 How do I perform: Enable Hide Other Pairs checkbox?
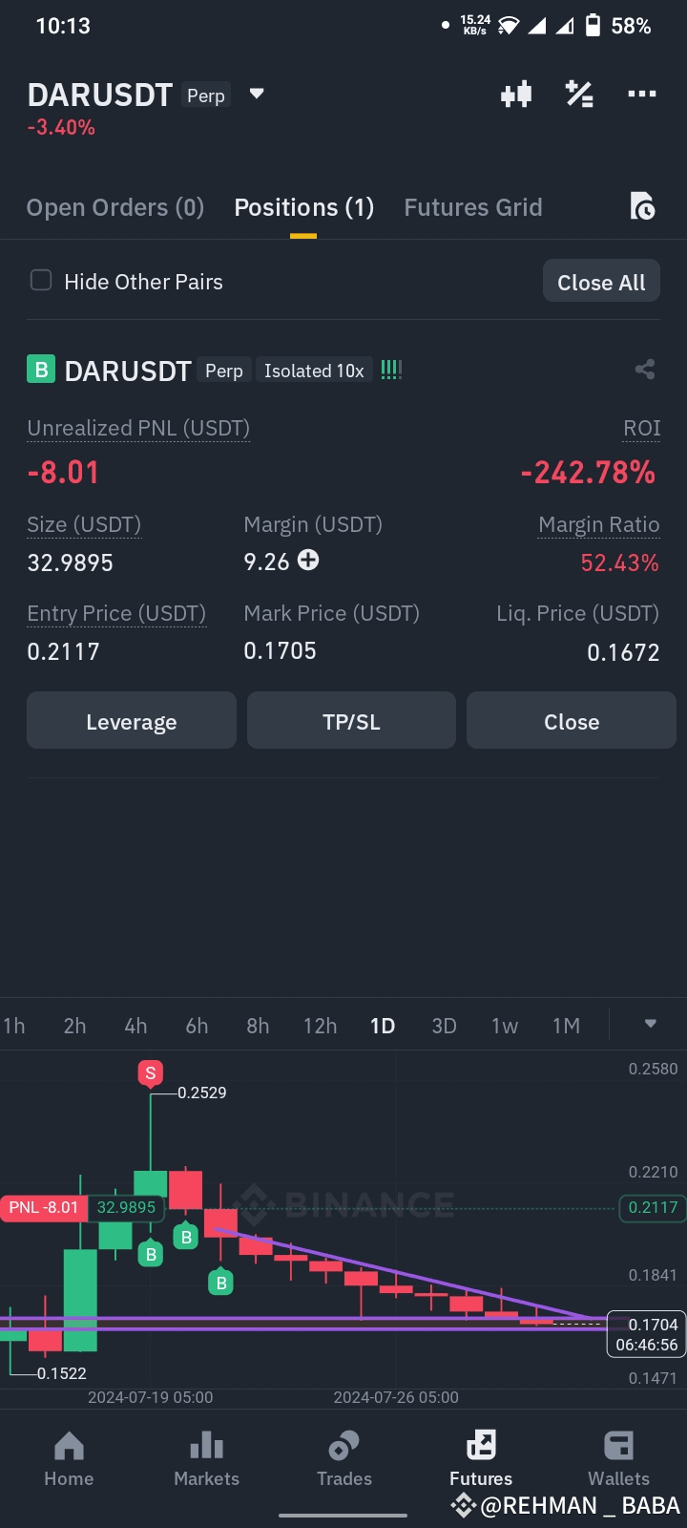pyautogui.click(x=41, y=281)
